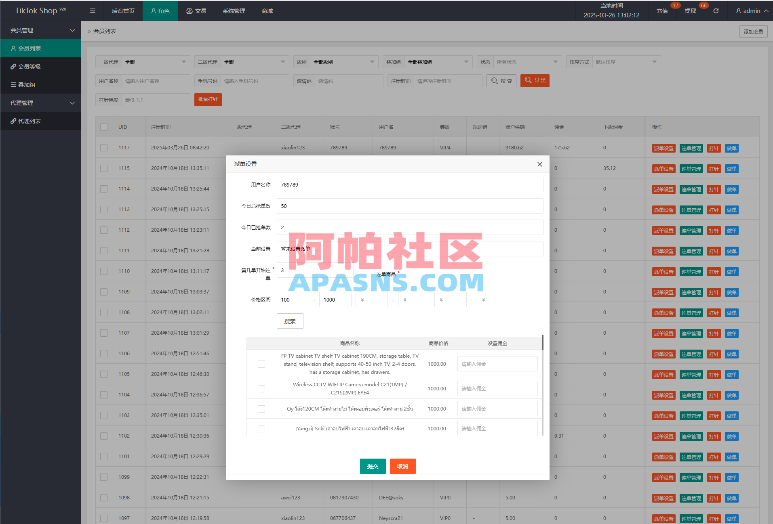This screenshot has width=773, height=524.
Task: Open the 级别 level dropdown
Action: (343, 61)
